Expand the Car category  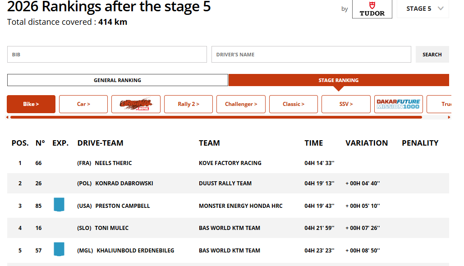coord(83,104)
